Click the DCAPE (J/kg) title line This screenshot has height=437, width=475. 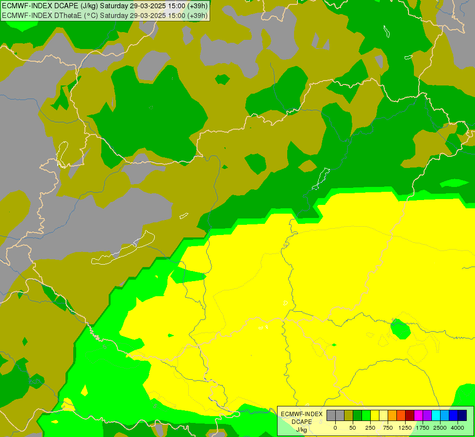105,6
